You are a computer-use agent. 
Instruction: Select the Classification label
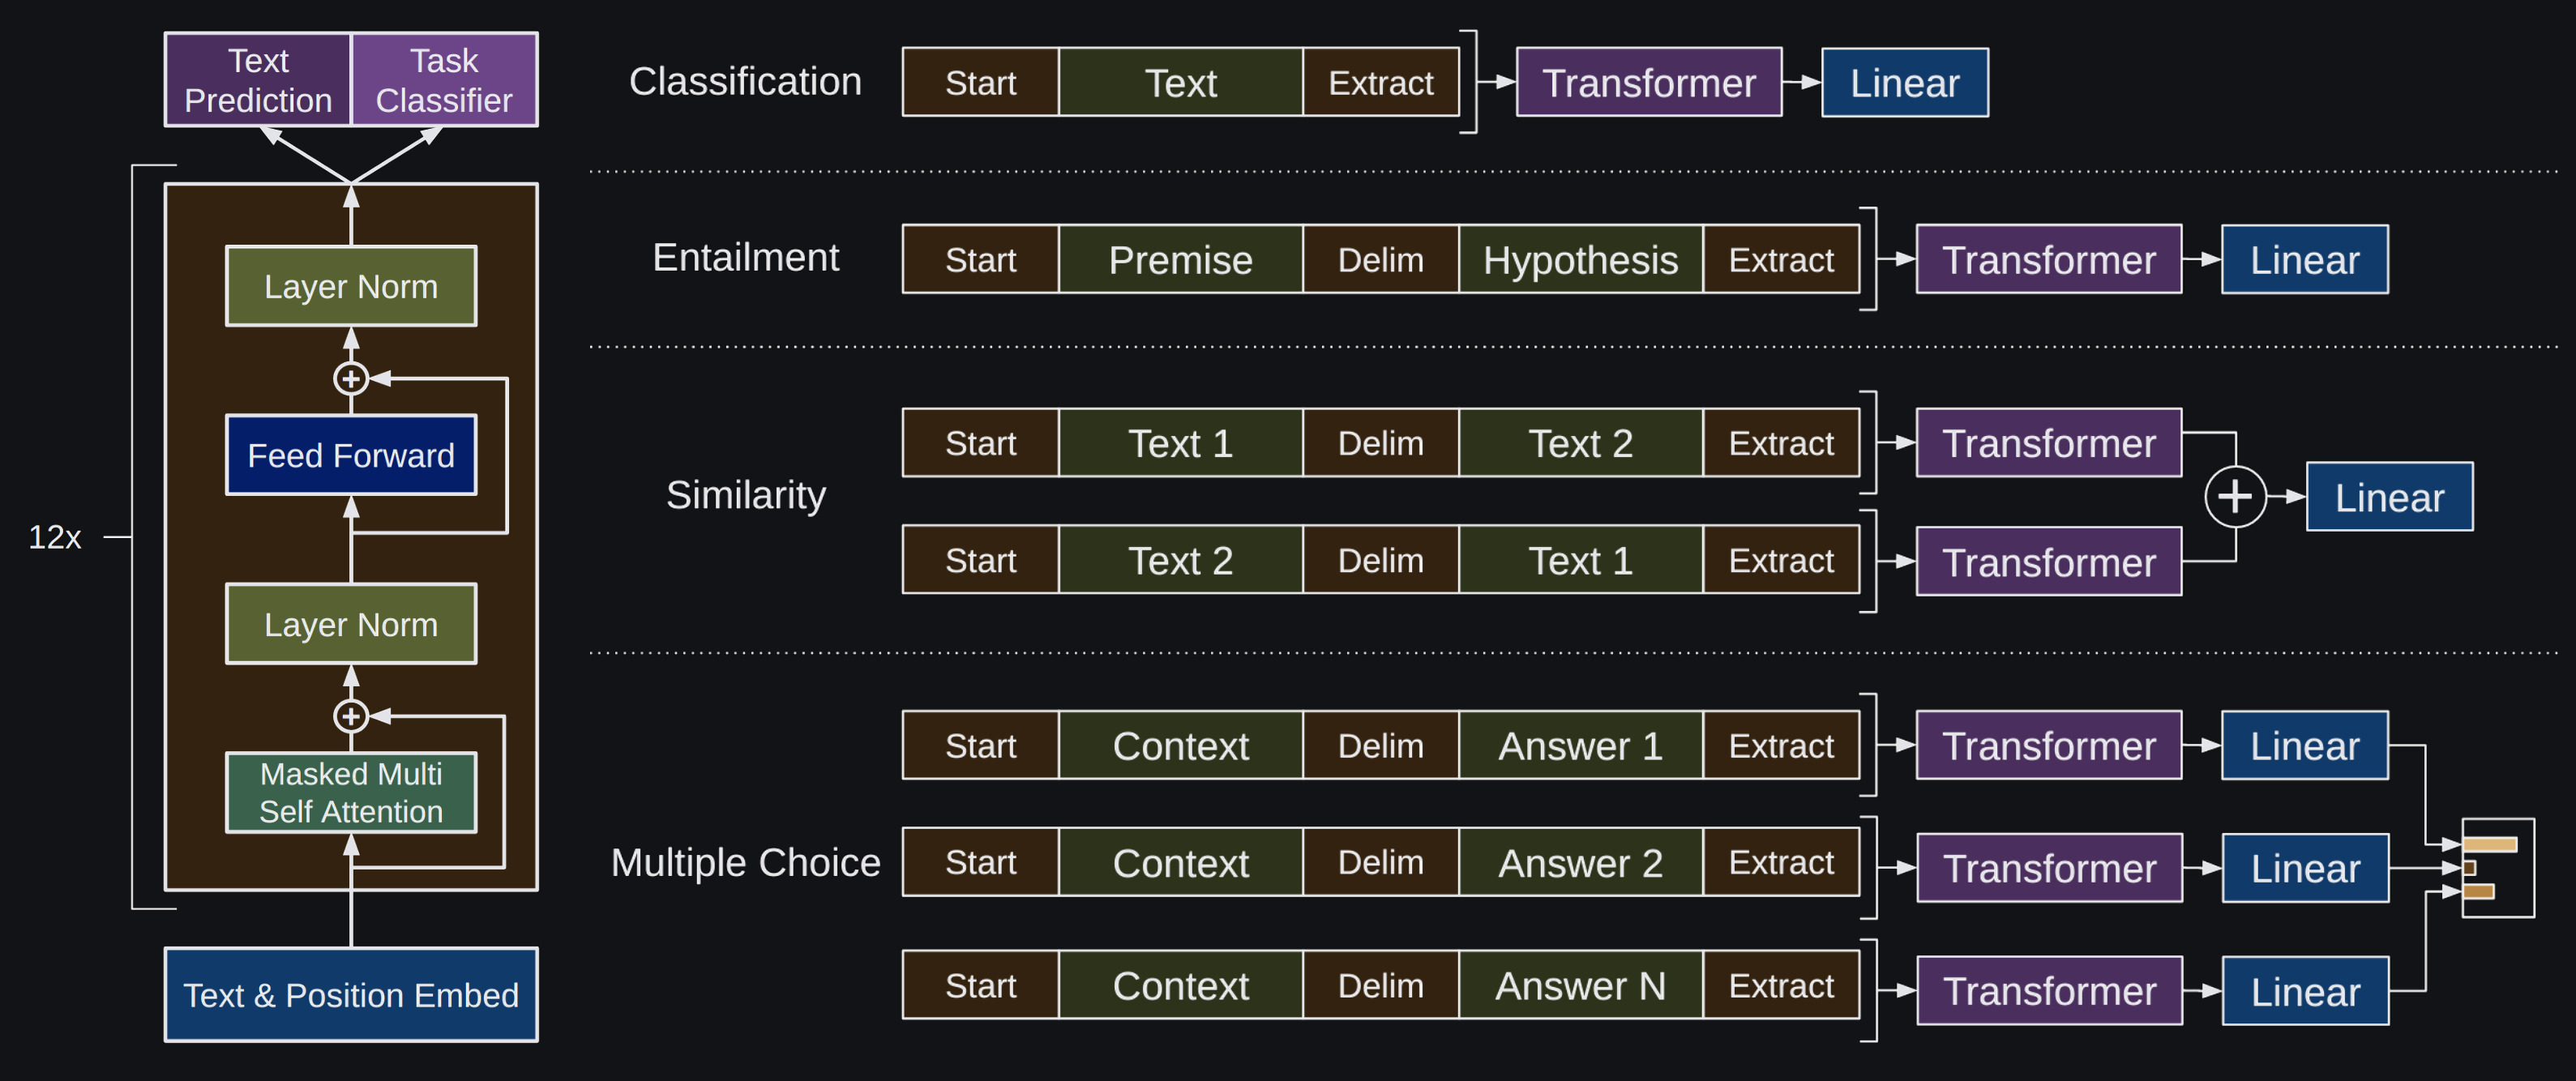(745, 81)
